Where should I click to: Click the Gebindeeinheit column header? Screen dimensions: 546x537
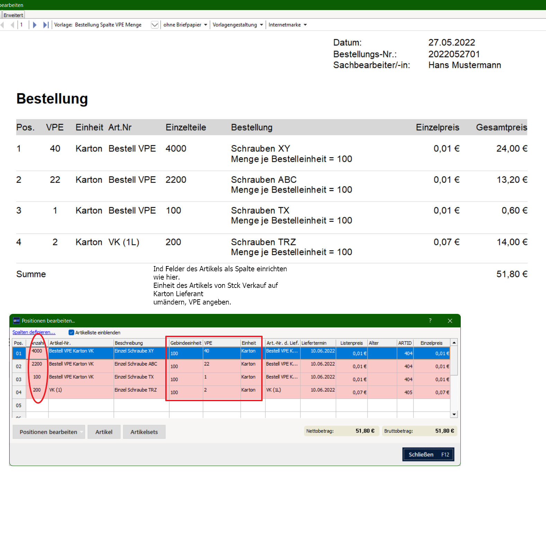pos(186,343)
